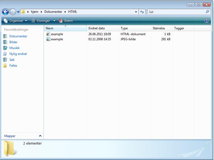The width and height of the screenshot is (214, 160).
Task: Expand the arrow before Dokumenter in path
Action: [x=41, y=12]
